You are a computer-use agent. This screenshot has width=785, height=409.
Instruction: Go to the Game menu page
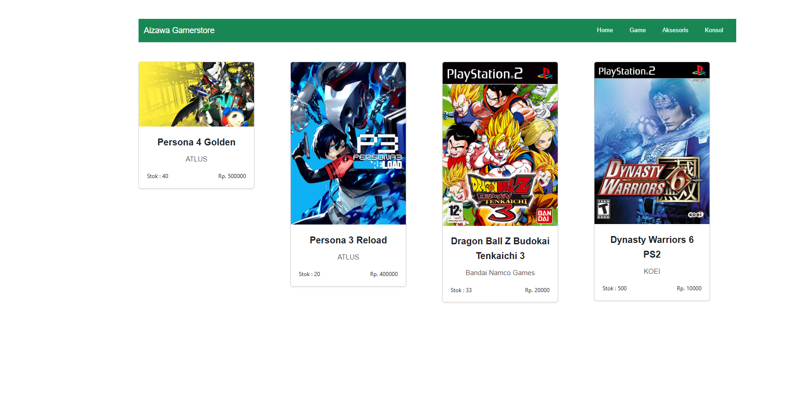[637, 30]
